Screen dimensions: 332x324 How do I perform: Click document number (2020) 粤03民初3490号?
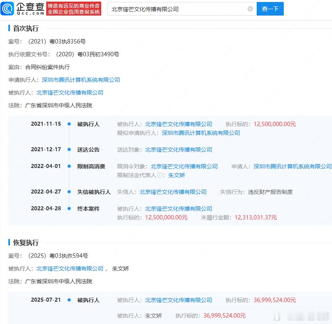[x=87, y=54]
